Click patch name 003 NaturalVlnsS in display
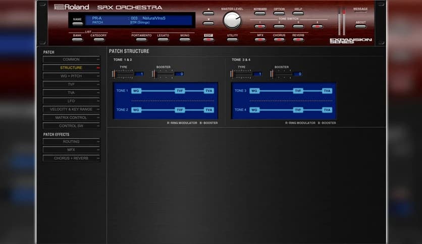This screenshot has height=244, width=422. click(148, 18)
